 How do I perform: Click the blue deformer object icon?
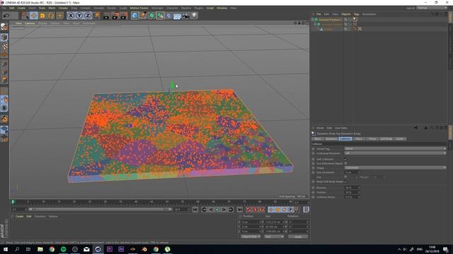[169, 16]
